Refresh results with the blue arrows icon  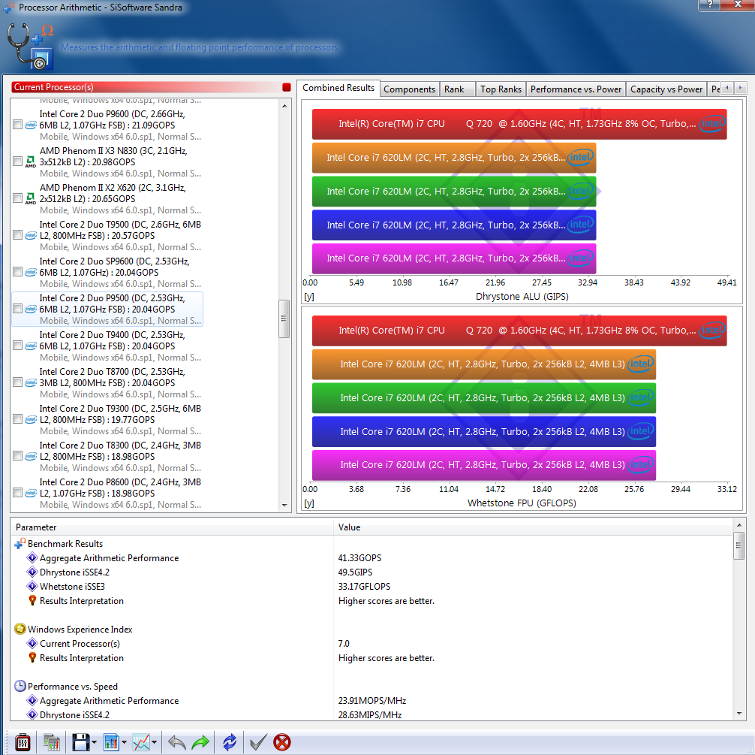point(230,742)
